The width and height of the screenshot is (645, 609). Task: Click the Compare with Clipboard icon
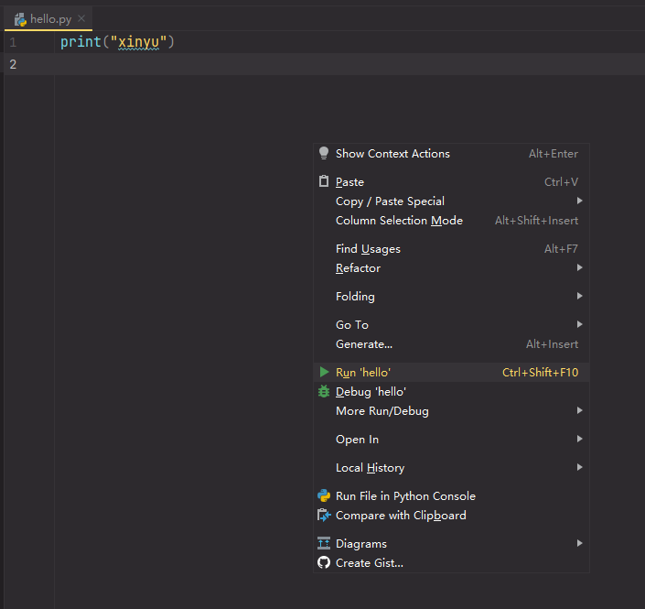pos(324,515)
